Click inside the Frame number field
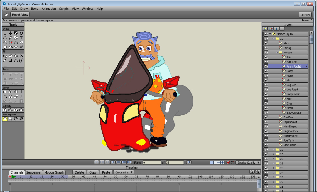Image resolution: width=317 pixels, height=192 pixels. pos(152,162)
